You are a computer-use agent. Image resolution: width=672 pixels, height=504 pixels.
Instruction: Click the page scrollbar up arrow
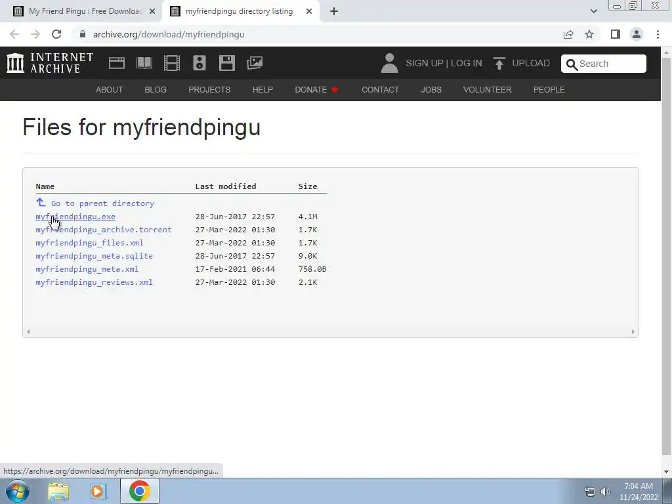667,52
